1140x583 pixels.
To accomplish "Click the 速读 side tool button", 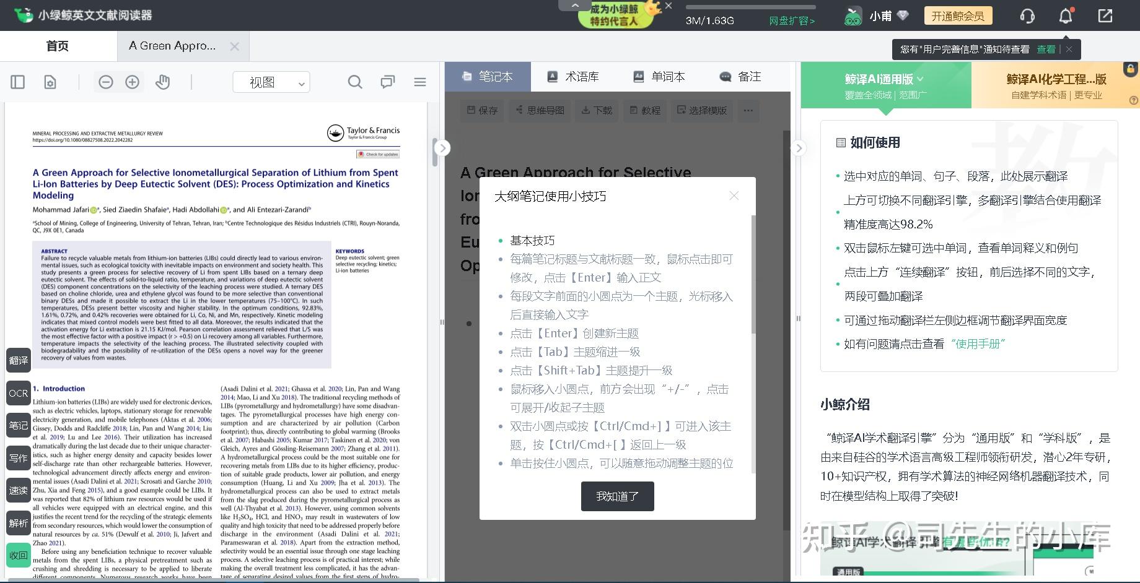I will [19, 490].
